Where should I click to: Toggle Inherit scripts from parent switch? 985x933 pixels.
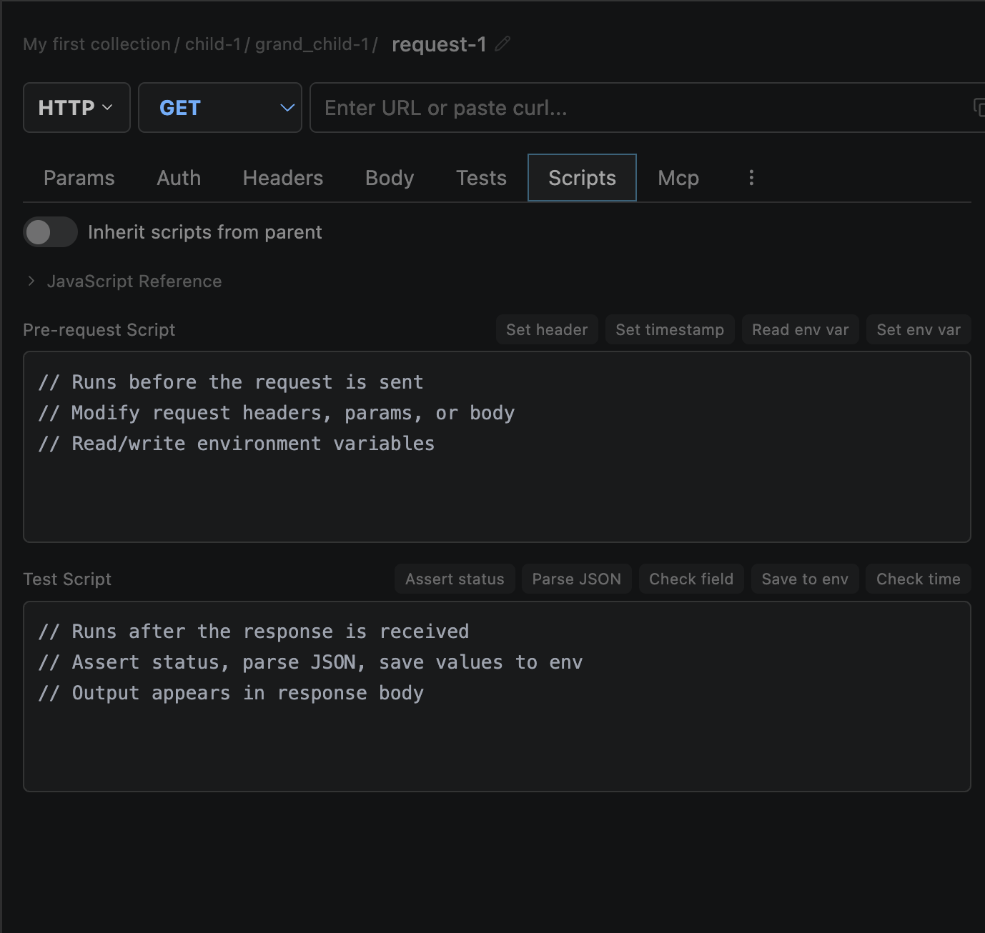click(x=50, y=232)
